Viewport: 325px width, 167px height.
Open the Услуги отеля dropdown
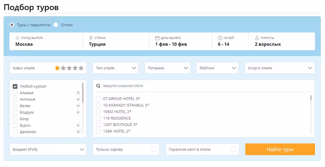coord(280,68)
